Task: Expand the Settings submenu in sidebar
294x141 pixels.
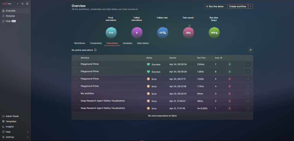Action: click(28, 137)
